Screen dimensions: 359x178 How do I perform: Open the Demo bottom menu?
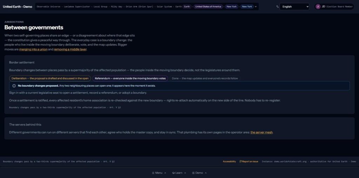pos(199,173)
